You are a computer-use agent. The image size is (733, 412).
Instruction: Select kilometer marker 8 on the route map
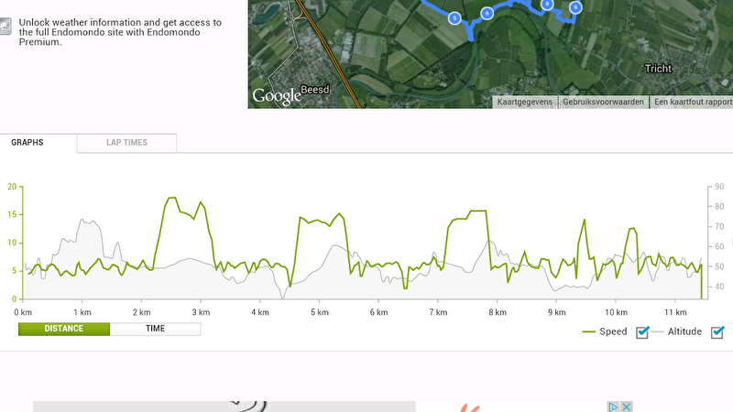[x=547, y=5]
